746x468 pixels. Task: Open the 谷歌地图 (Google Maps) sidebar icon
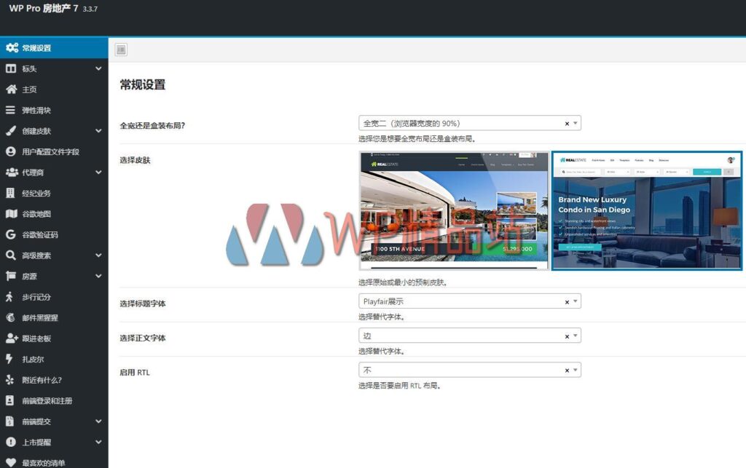[12, 215]
